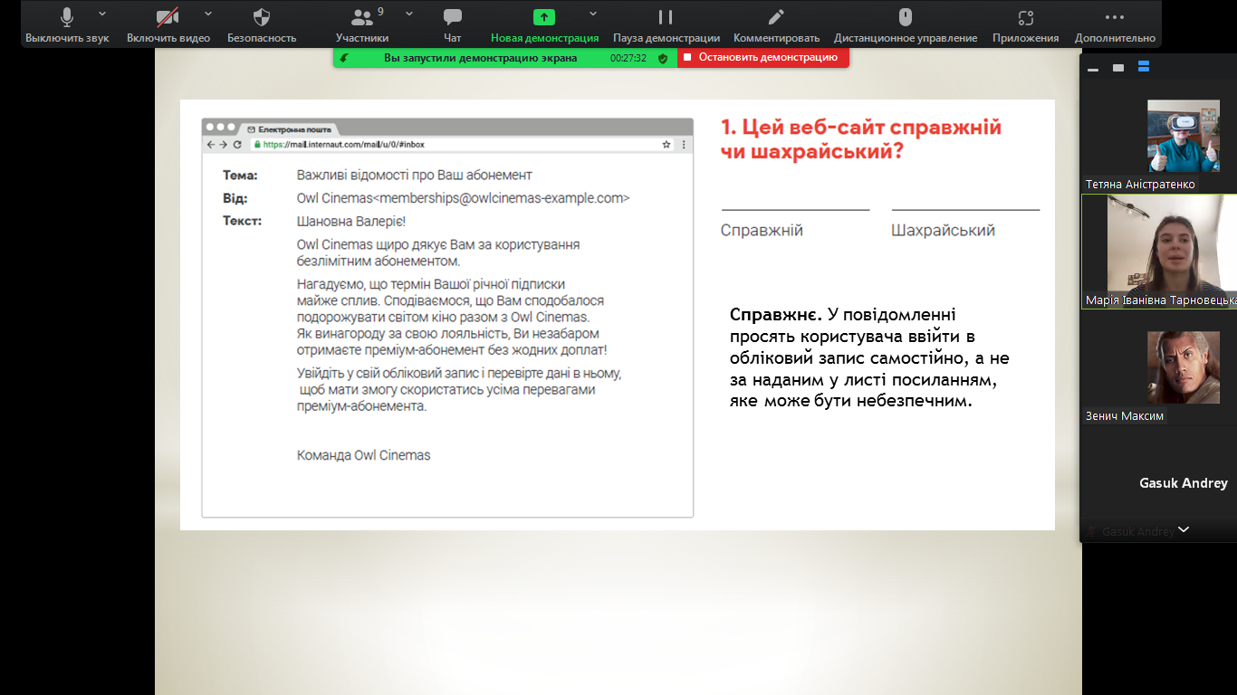Image resolution: width=1237 pixels, height=695 pixels.
Task: Start a New Share from the green icon
Action: click(x=544, y=17)
